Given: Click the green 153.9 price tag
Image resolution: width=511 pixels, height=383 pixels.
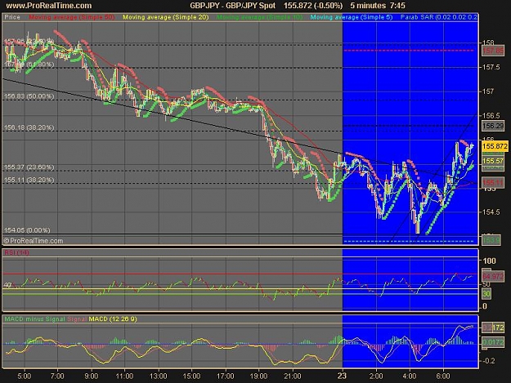Looking at the screenshot, I should pyautogui.click(x=491, y=240).
